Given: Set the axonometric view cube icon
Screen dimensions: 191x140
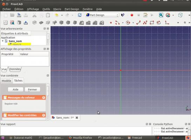Looking at the screenshot, I should 180,15.
